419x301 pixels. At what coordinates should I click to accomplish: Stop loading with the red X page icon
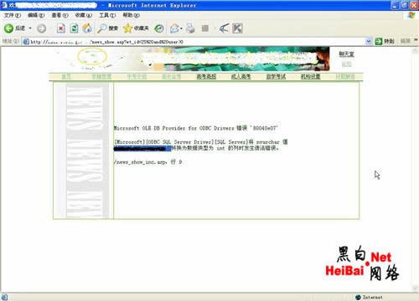[x=60, y=28]
